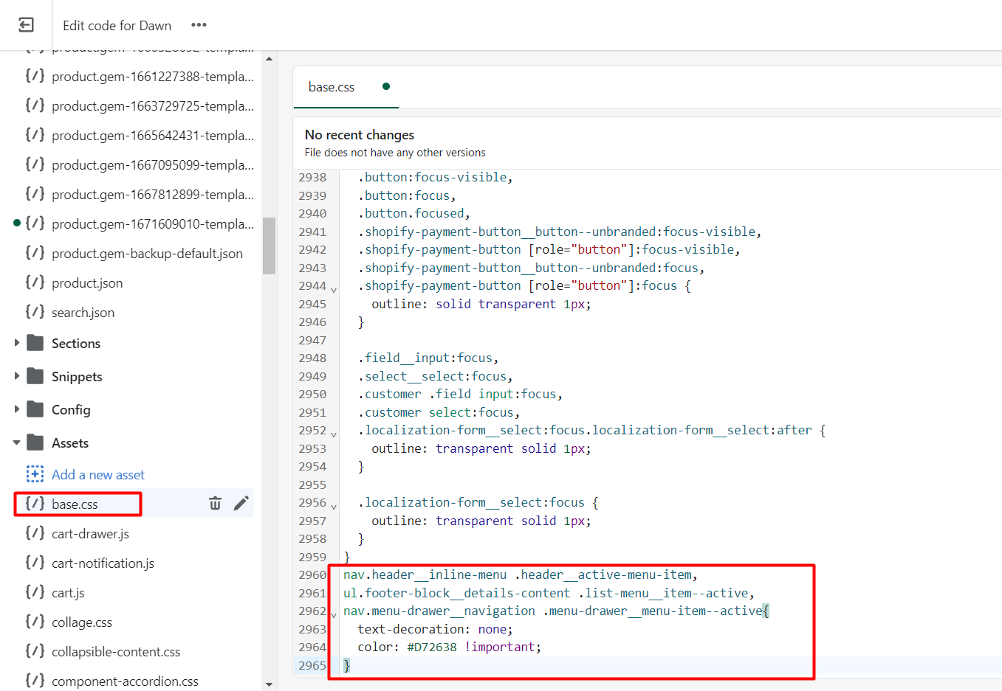Fold code block at line 2962
This screenshot has width=1002, height=691.
[334, 615]
